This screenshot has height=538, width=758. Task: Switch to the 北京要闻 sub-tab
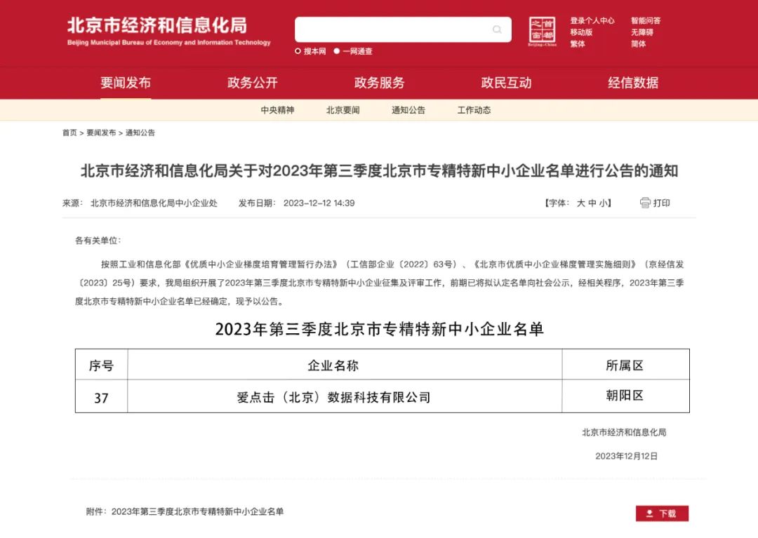343,110
